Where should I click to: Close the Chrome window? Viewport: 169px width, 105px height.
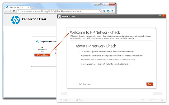(x=112, y=4)
